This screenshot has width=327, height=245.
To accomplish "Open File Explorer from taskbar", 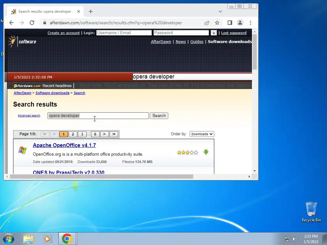I will point(28,239).
